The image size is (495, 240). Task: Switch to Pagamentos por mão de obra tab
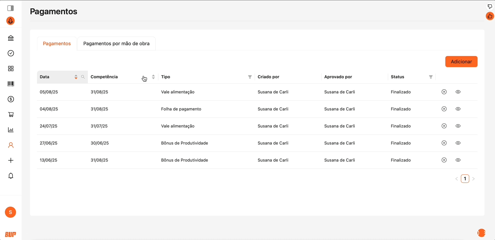[116, 43]
